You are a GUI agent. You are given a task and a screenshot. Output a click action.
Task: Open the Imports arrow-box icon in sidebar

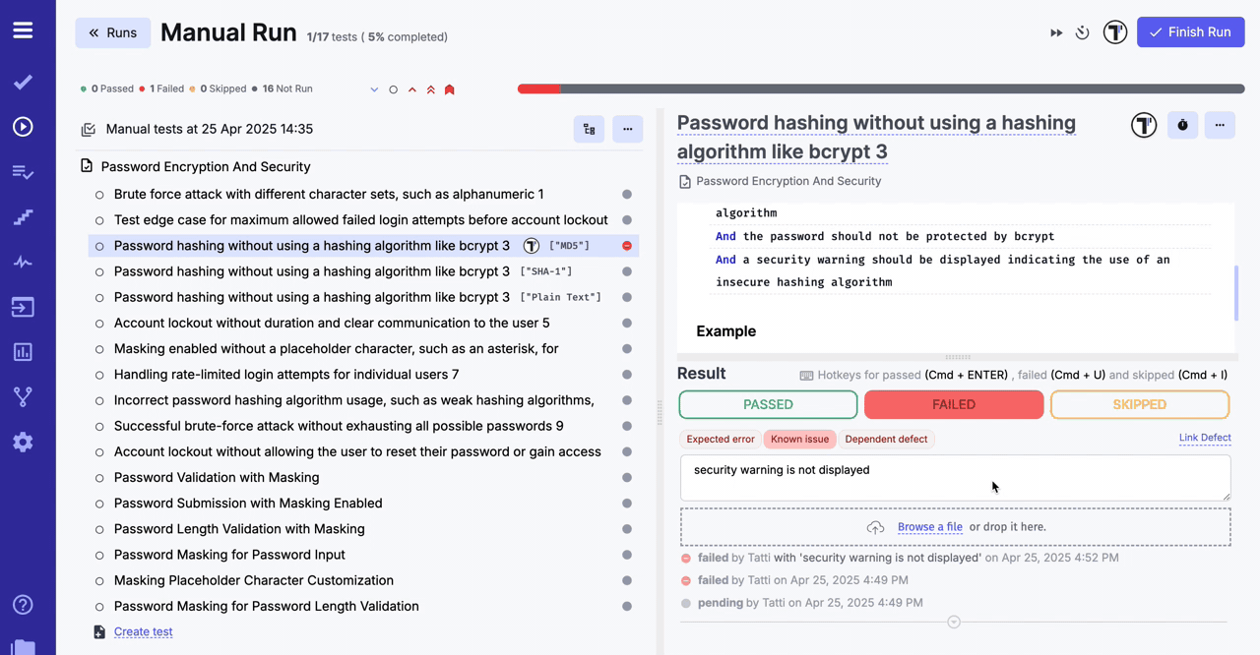click(23, 307)
